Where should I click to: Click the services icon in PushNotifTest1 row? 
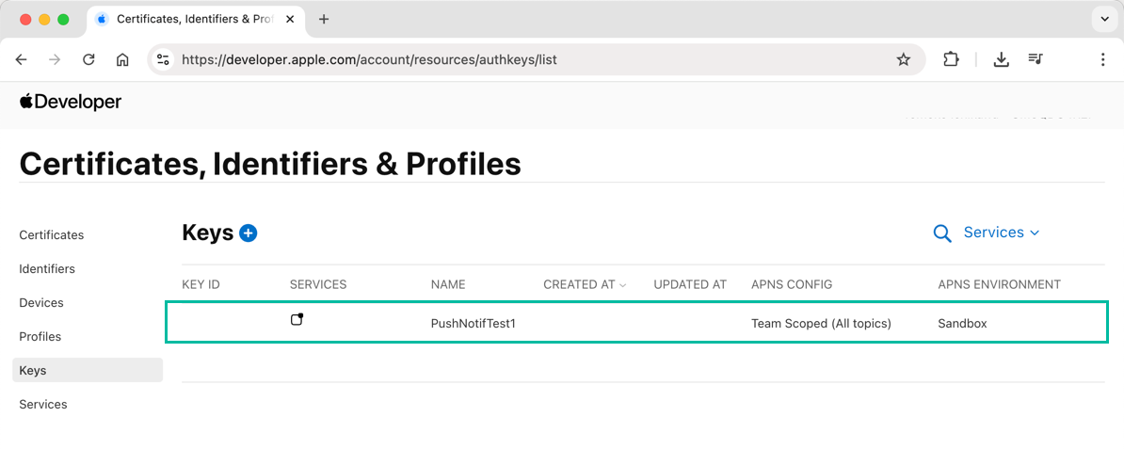click(x=297, y=320)
